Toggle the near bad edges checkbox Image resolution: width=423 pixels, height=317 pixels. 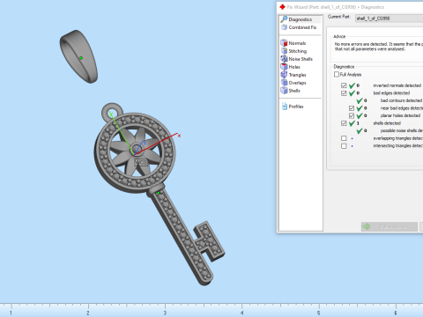pyautogui.click(x=352, y=108)
